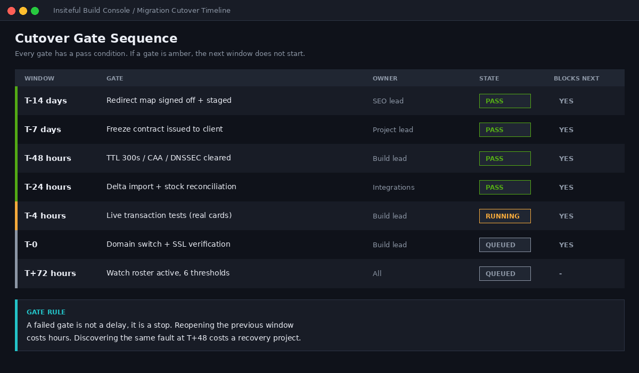Viewport: 639px width, 373px height.
Task: Click the QUEUED badge for T+72 hours
Action: tap(505, 273)
